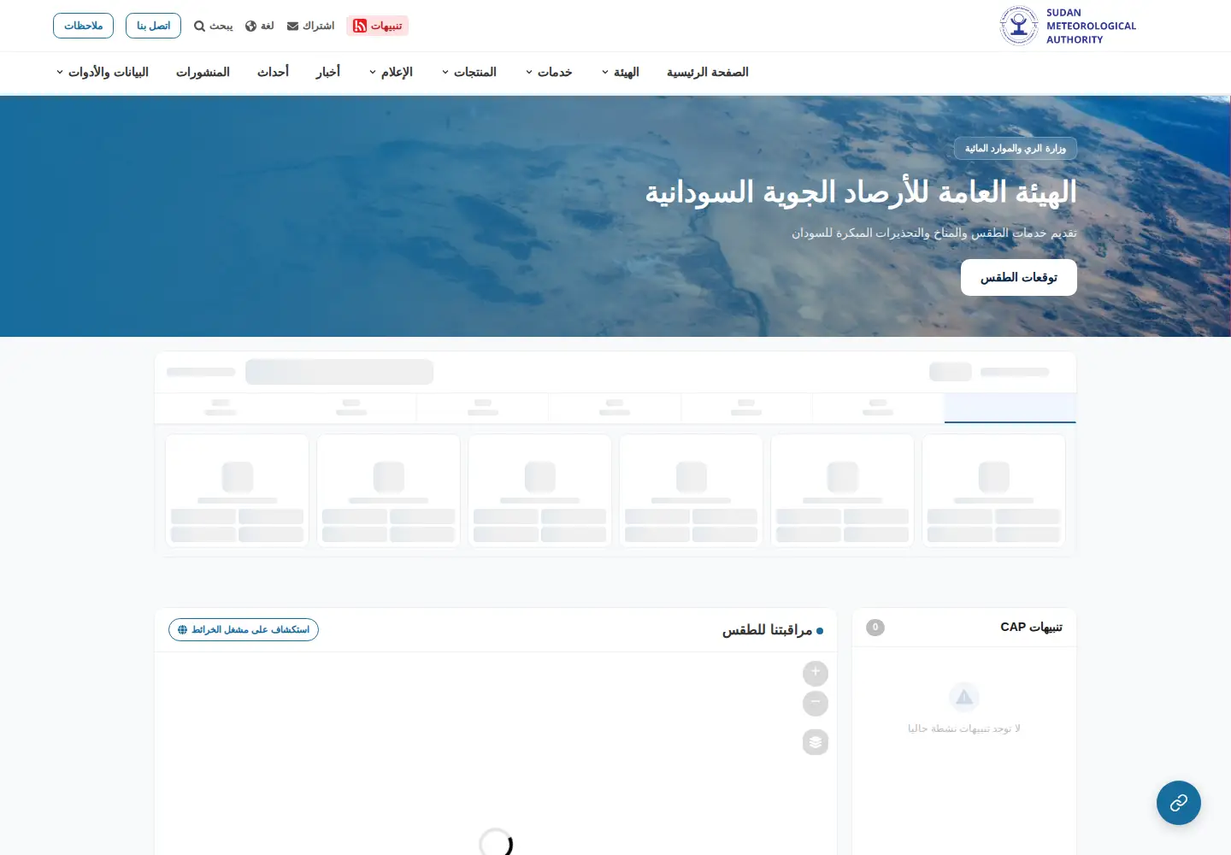Image resolution: width=1231 pixels, height=855 pixels.
Task: Open the تنبيهات alerts RSS button
Action: [377, 26]
